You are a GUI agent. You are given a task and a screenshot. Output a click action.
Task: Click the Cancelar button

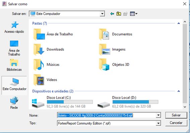point(176,123)
